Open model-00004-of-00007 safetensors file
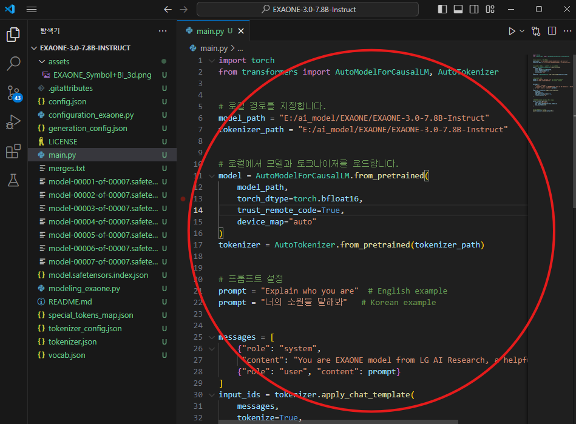The image size is (576, 424). tap(102, 222)
